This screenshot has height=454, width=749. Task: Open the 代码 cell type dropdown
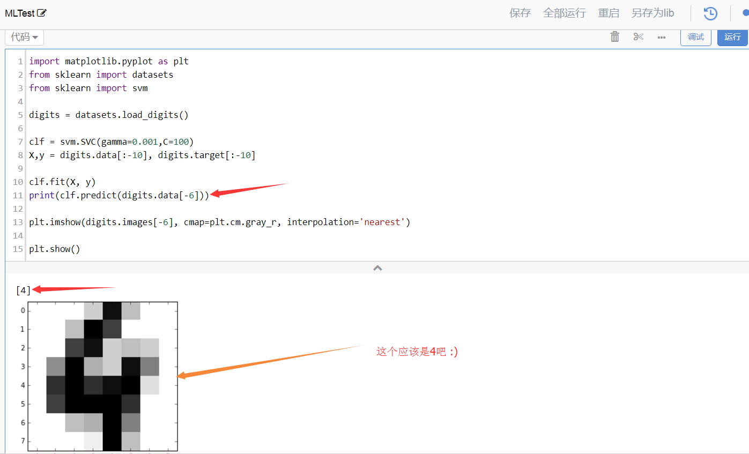tap(24, 37)
